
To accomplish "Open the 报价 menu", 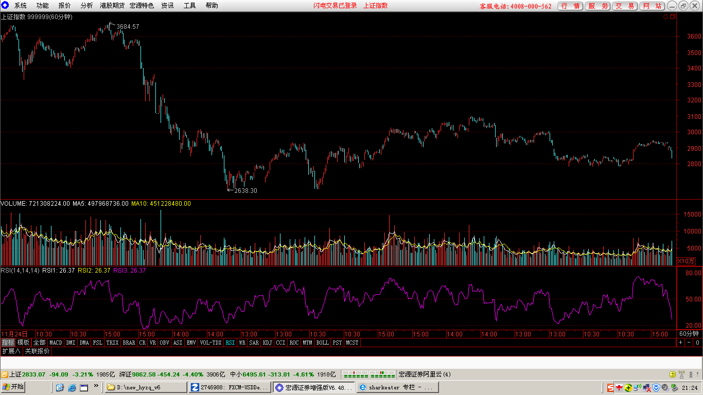I will (65, 6).
